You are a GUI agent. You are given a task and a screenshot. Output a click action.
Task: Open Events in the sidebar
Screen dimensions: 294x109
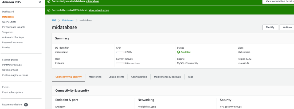pyautogui.click(x=6, y=87)
